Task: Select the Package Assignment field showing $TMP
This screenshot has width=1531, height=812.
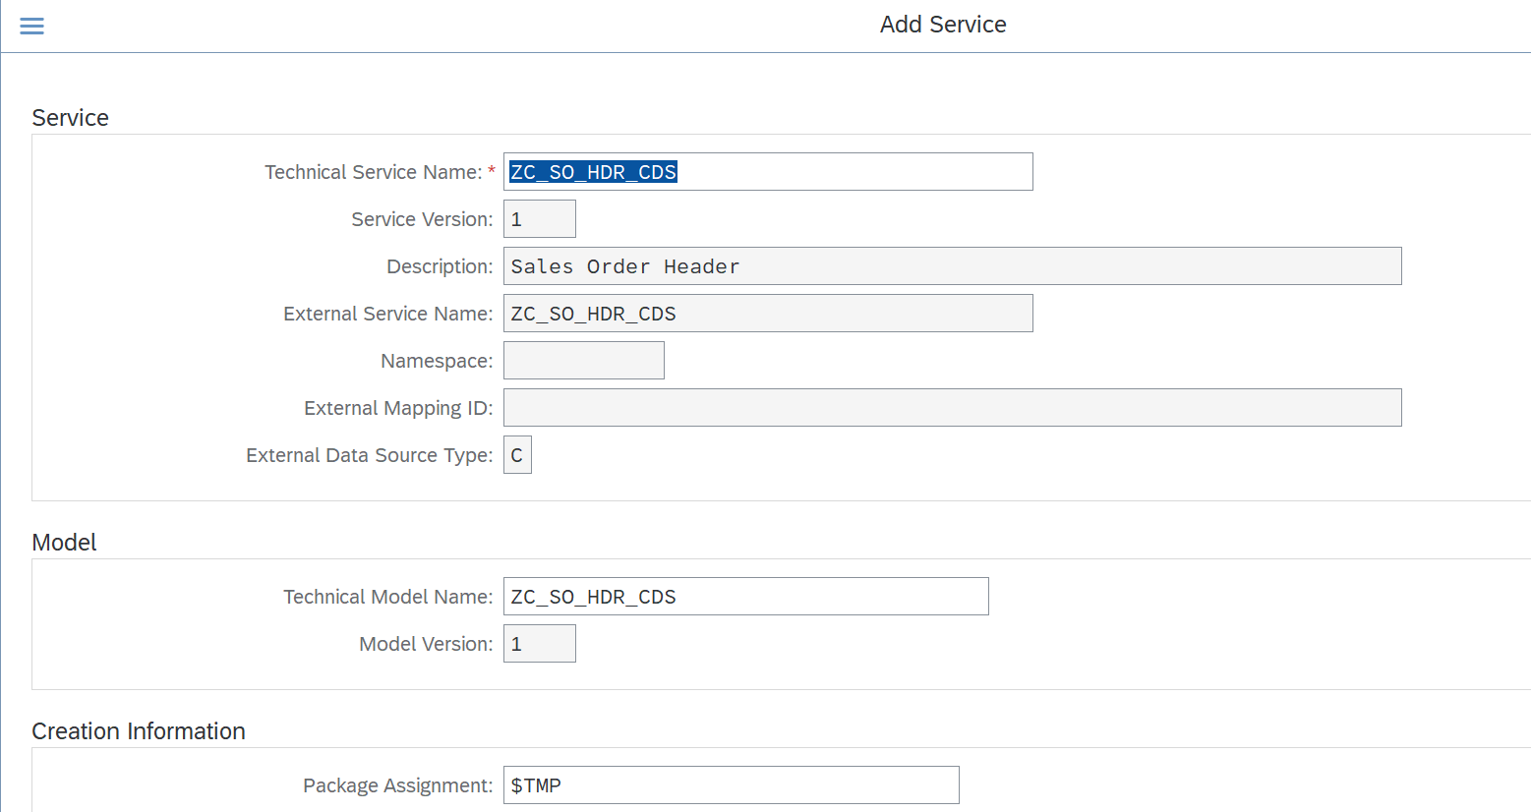Action: click(x=731, y=784)
